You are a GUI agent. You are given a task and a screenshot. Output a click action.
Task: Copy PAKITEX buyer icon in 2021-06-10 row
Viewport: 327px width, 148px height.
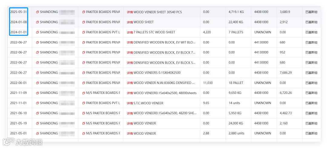[84, 113]
